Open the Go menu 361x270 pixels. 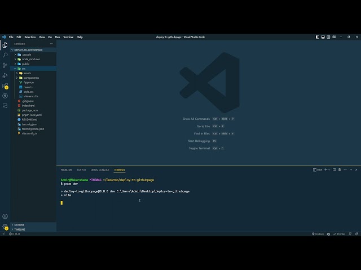50,37
